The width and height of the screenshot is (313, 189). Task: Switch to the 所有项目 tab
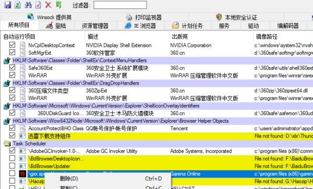[19, 25]
